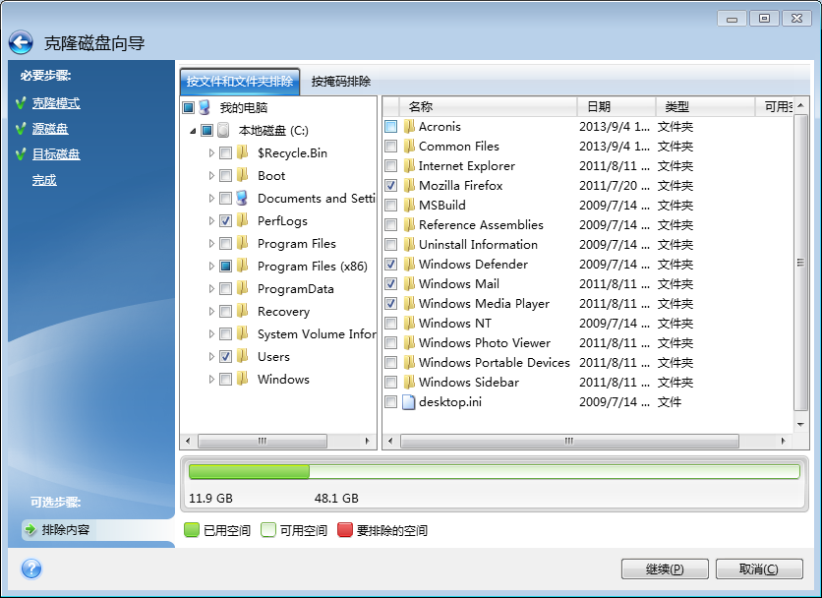Click the 已用空间 green legend swatch
This screenshot has width=822, height=598.
(192, 530)
